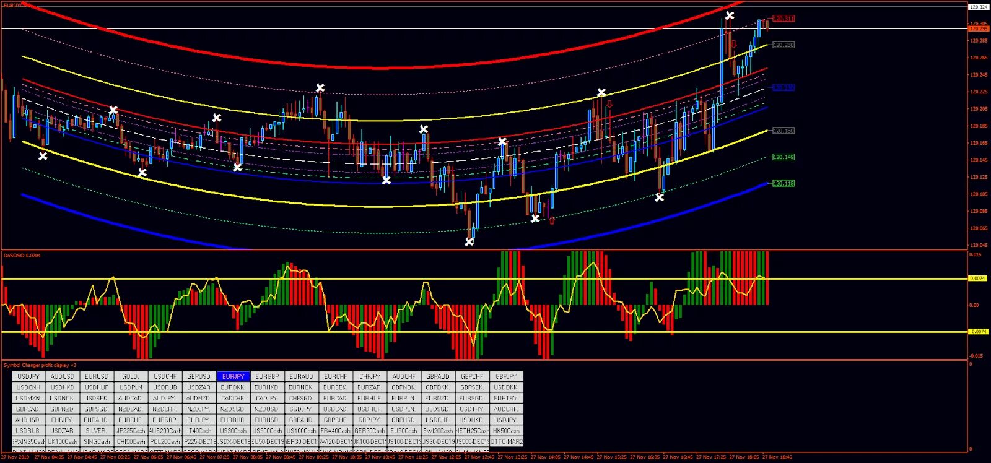This screenshot has width=991, height=463.
Task: Load the GBPCAD. symbol
Action: [x=28, y=409]
